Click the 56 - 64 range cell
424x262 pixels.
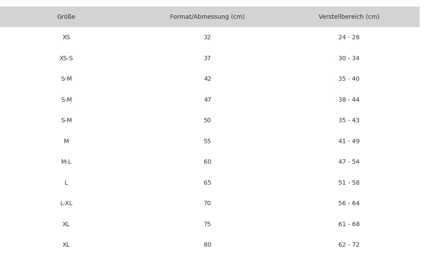[x=349, y=203]
